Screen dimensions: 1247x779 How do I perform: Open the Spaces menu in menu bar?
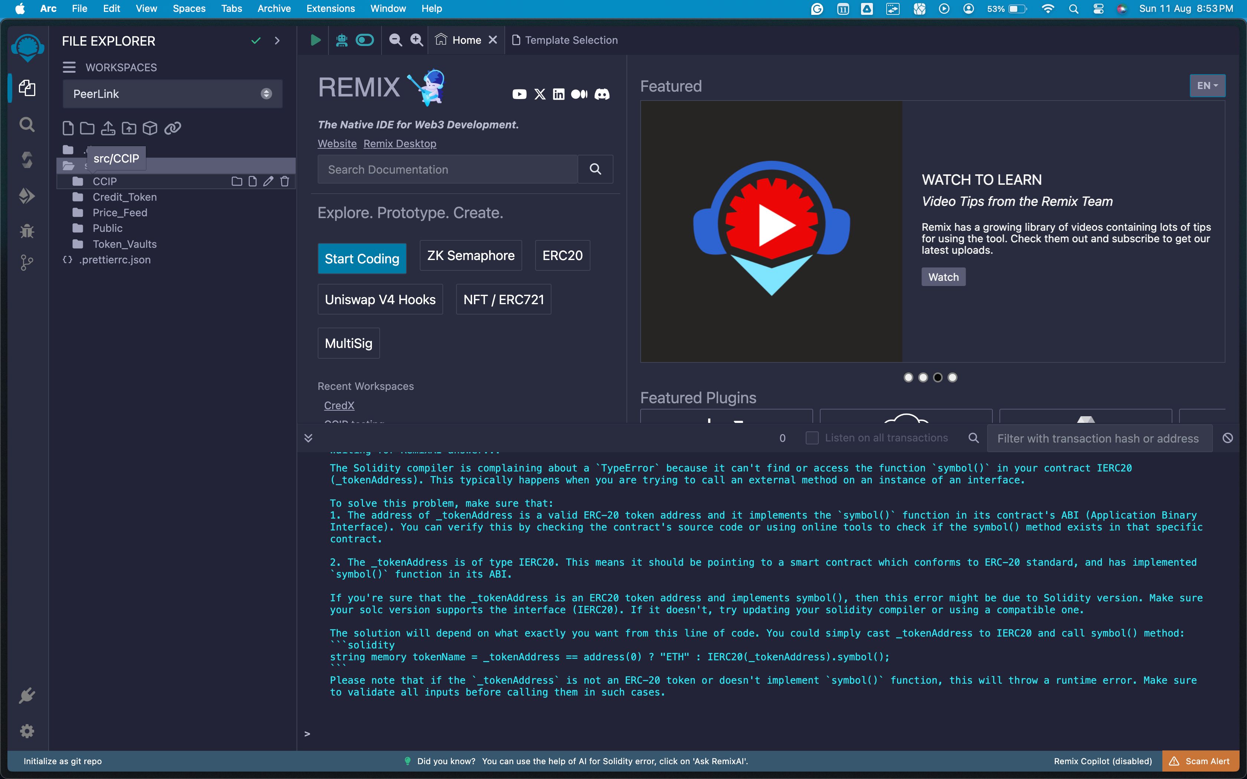[x=189, y=9]
